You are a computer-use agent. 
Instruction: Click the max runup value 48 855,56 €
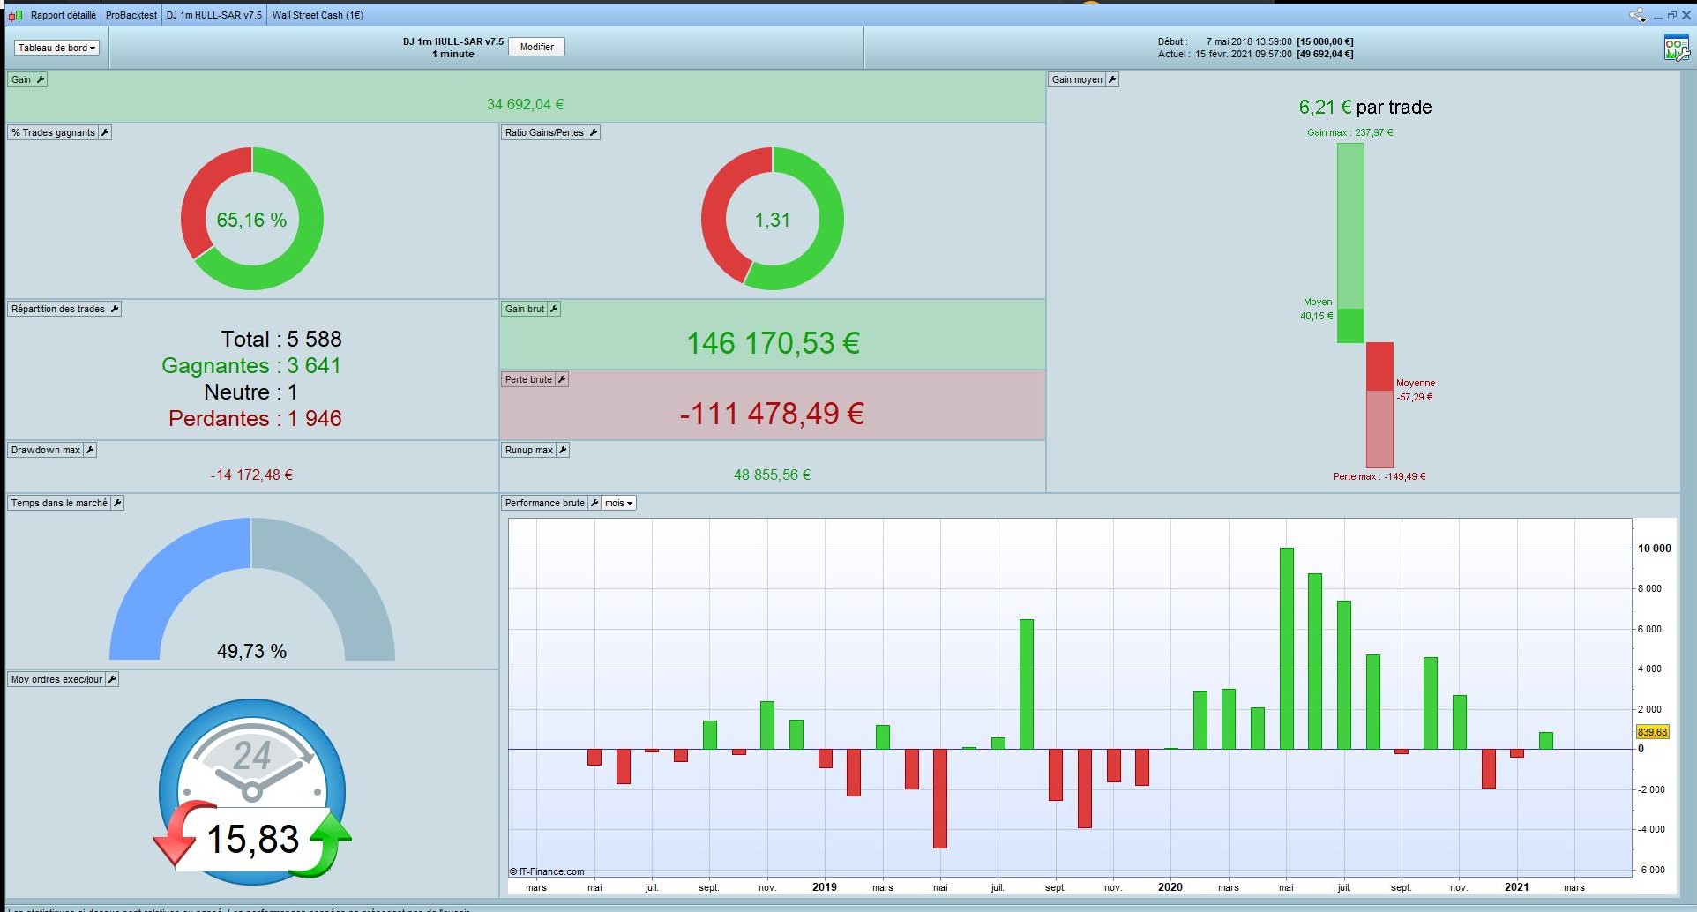[x=772, y=475]
